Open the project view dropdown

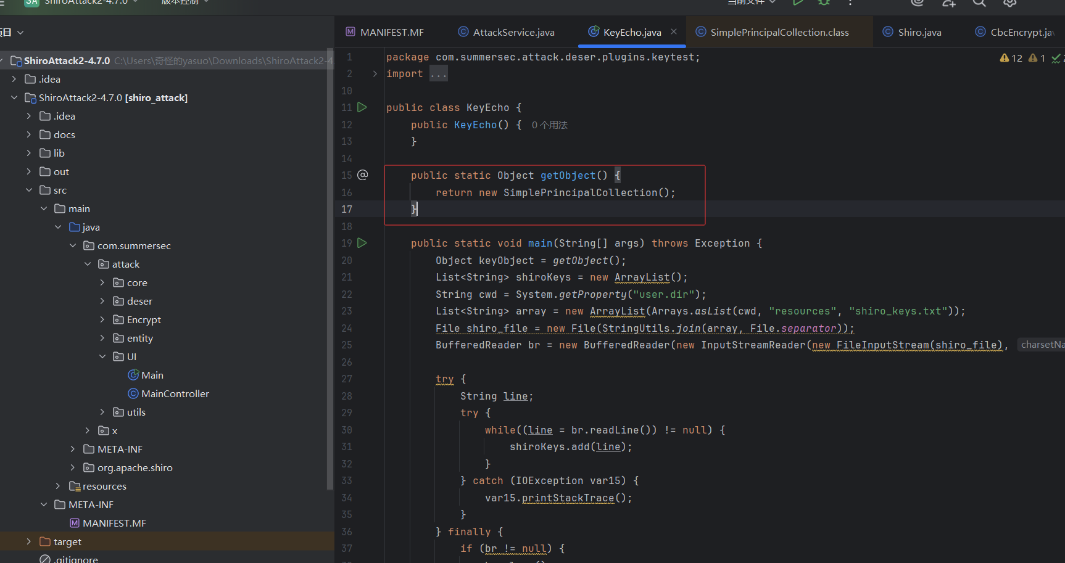pos(20,32)
